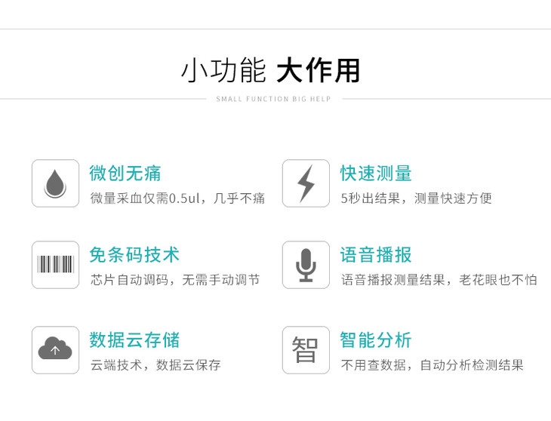
Task: Click the 数据云存储 heading
Action: (134, 340)
